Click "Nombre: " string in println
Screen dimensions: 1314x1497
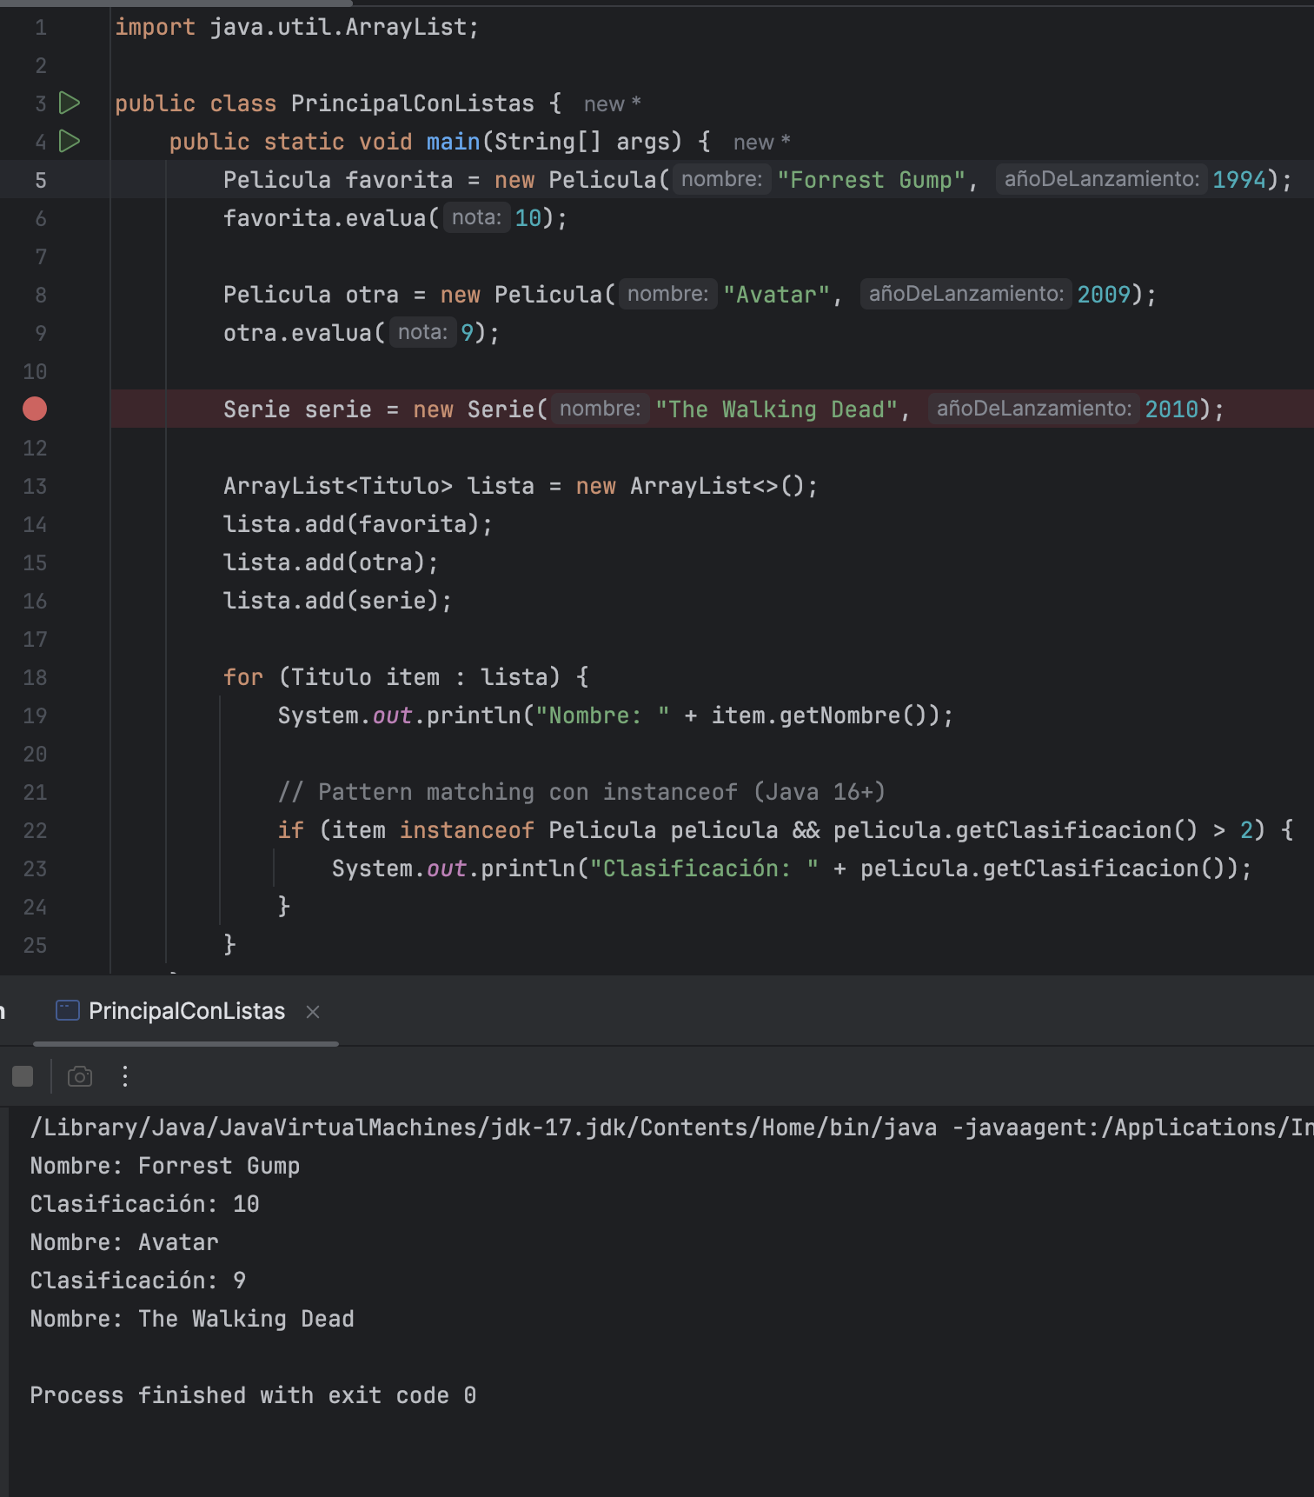tap(602, 715)
